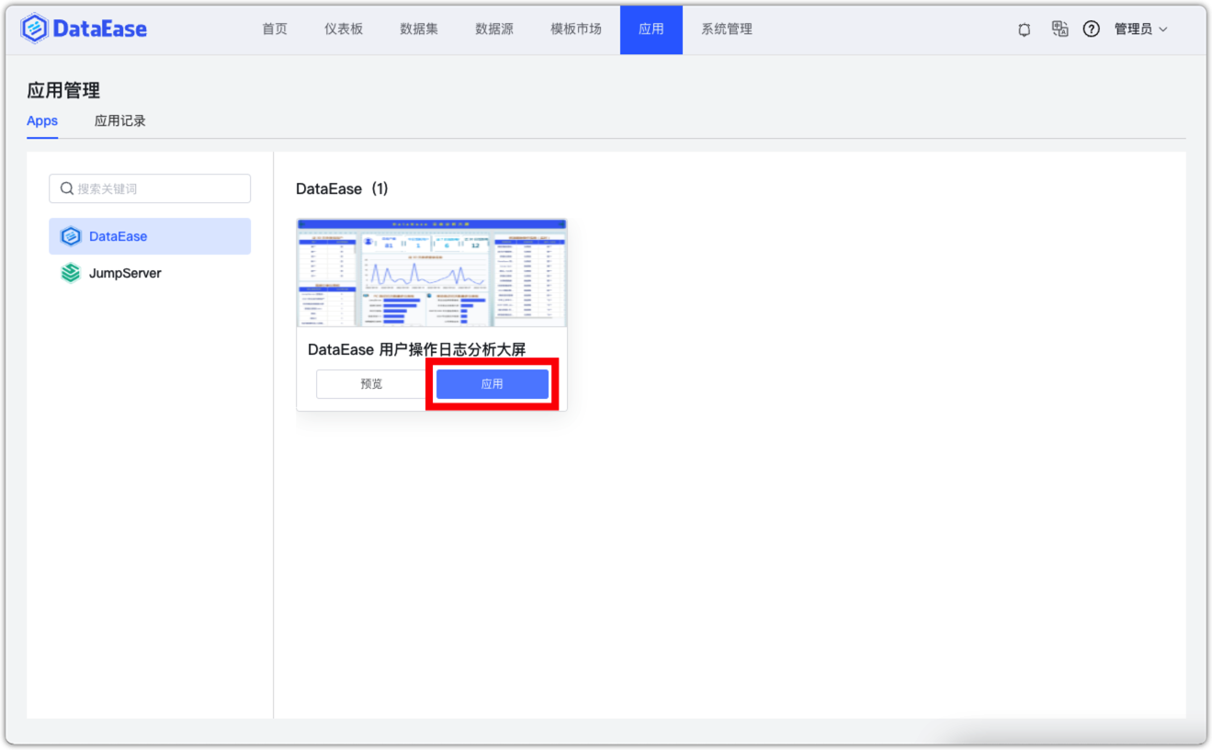
Task: Open 仪表板 in top navigation
Action: [344, 29]
